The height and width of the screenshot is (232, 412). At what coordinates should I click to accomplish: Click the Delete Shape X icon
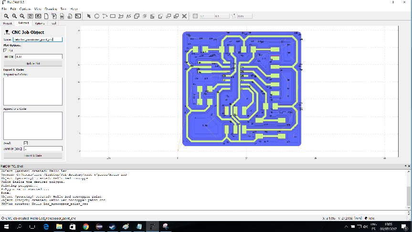[184, 16]
